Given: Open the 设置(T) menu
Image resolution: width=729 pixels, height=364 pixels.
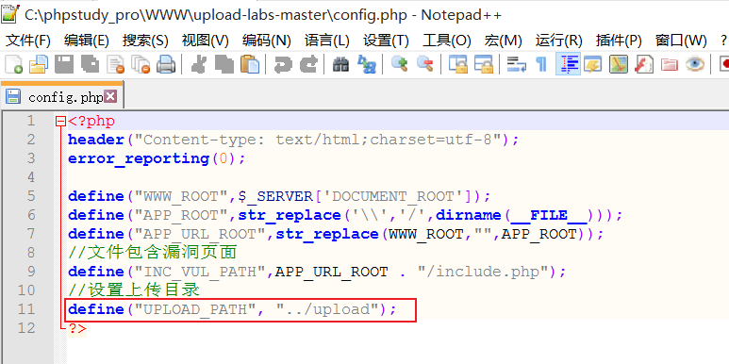Looking at the screenshot, I should point(386,41).
